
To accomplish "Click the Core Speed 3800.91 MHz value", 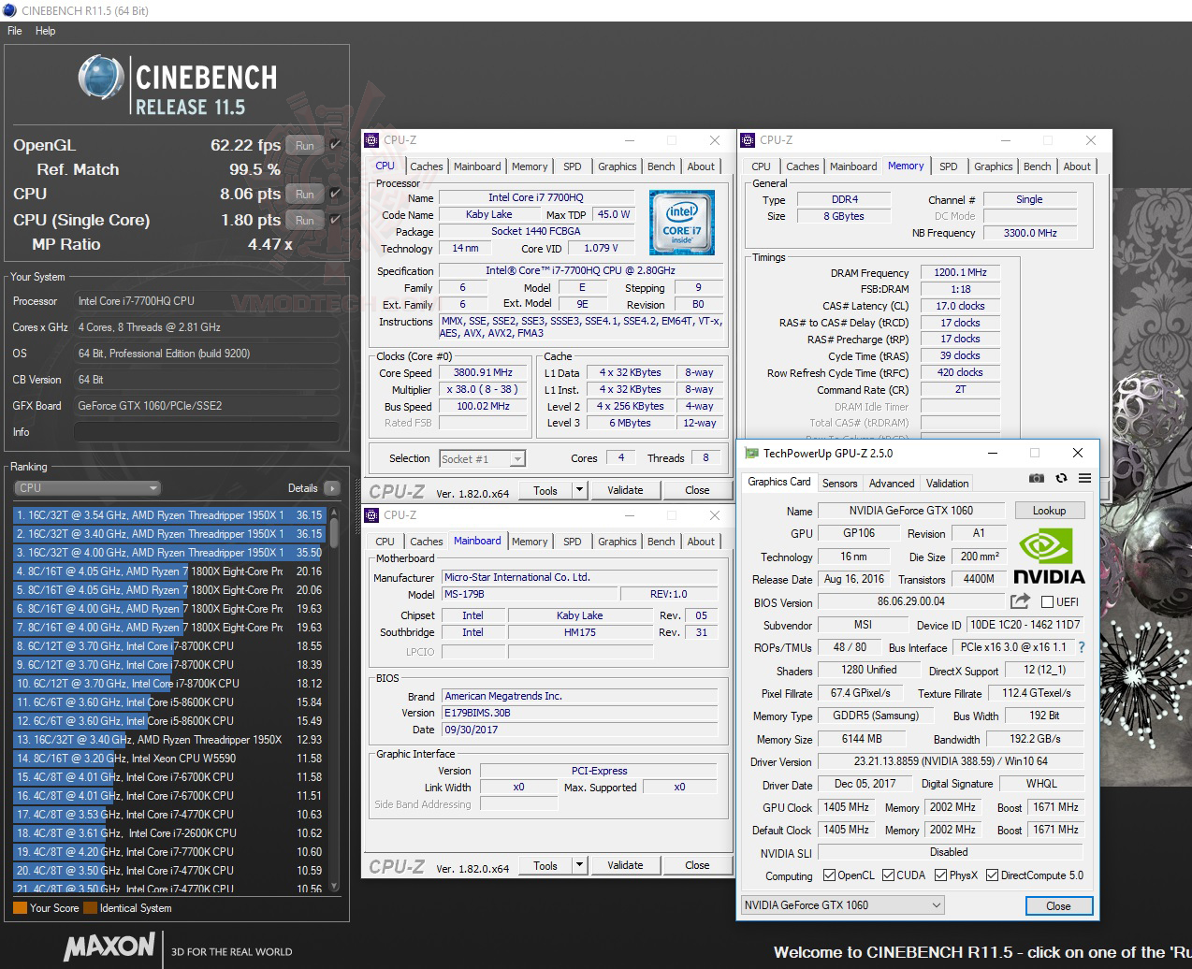I will click(483, 372).
